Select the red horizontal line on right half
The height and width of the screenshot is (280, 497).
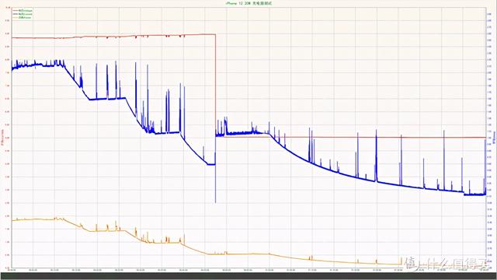354,137
